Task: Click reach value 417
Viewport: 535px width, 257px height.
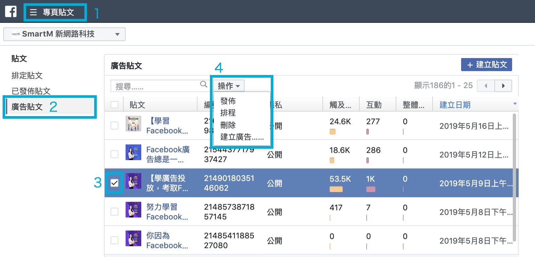Action: pos(336,208)
